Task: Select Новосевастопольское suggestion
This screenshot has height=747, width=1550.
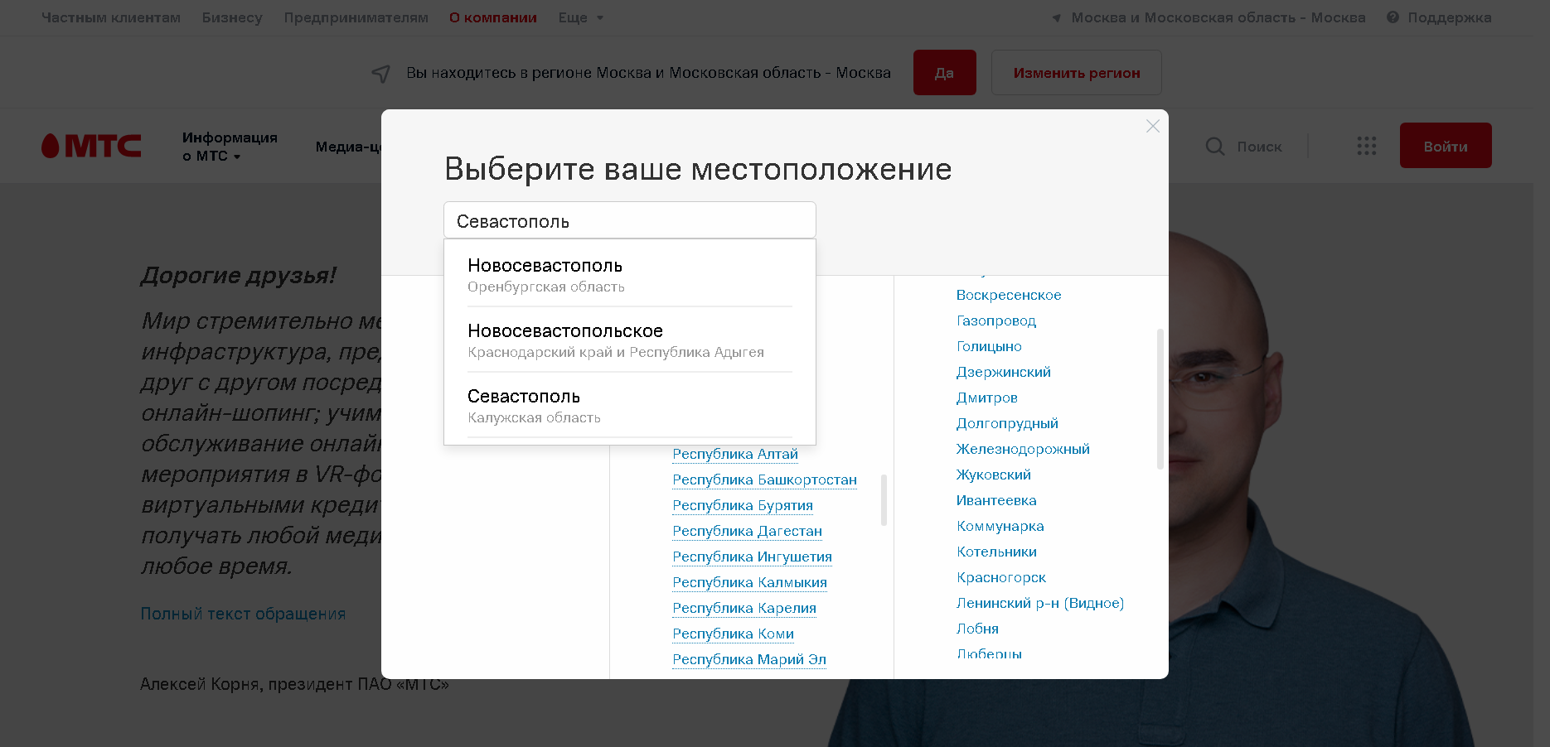Action: click(630, 340)
